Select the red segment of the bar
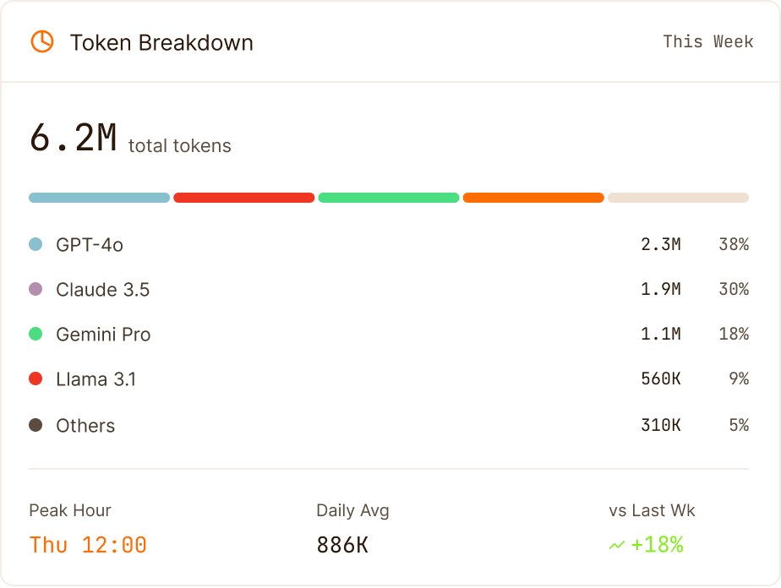 pyautogui.click(x=244, y=198)
